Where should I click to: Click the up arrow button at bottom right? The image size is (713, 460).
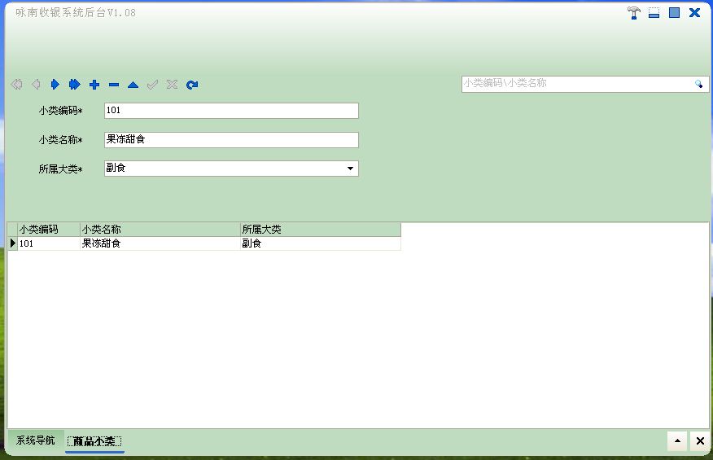pyautogui.click(x=677, y=440)
